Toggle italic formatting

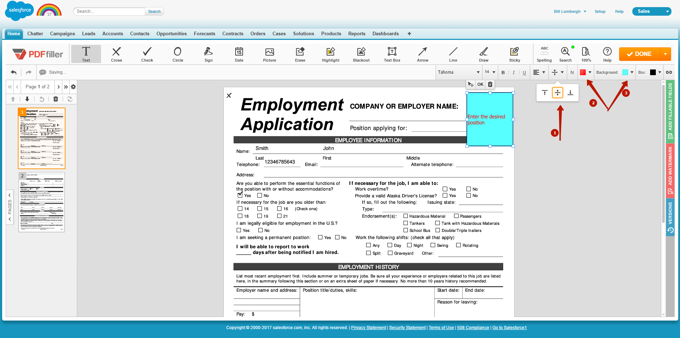tap(513, 73)
